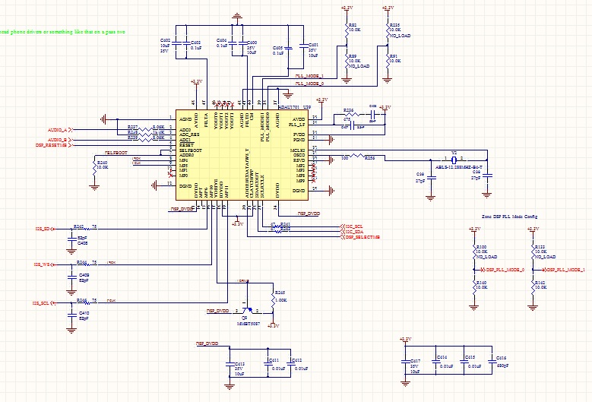592x402 pixels.
Task: Select capacitor C416 symbol
Action: (492, 361)
